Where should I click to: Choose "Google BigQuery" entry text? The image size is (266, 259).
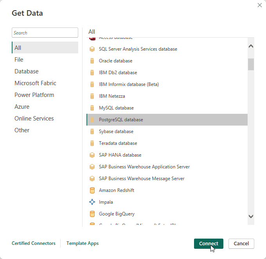tap(117, 214)
